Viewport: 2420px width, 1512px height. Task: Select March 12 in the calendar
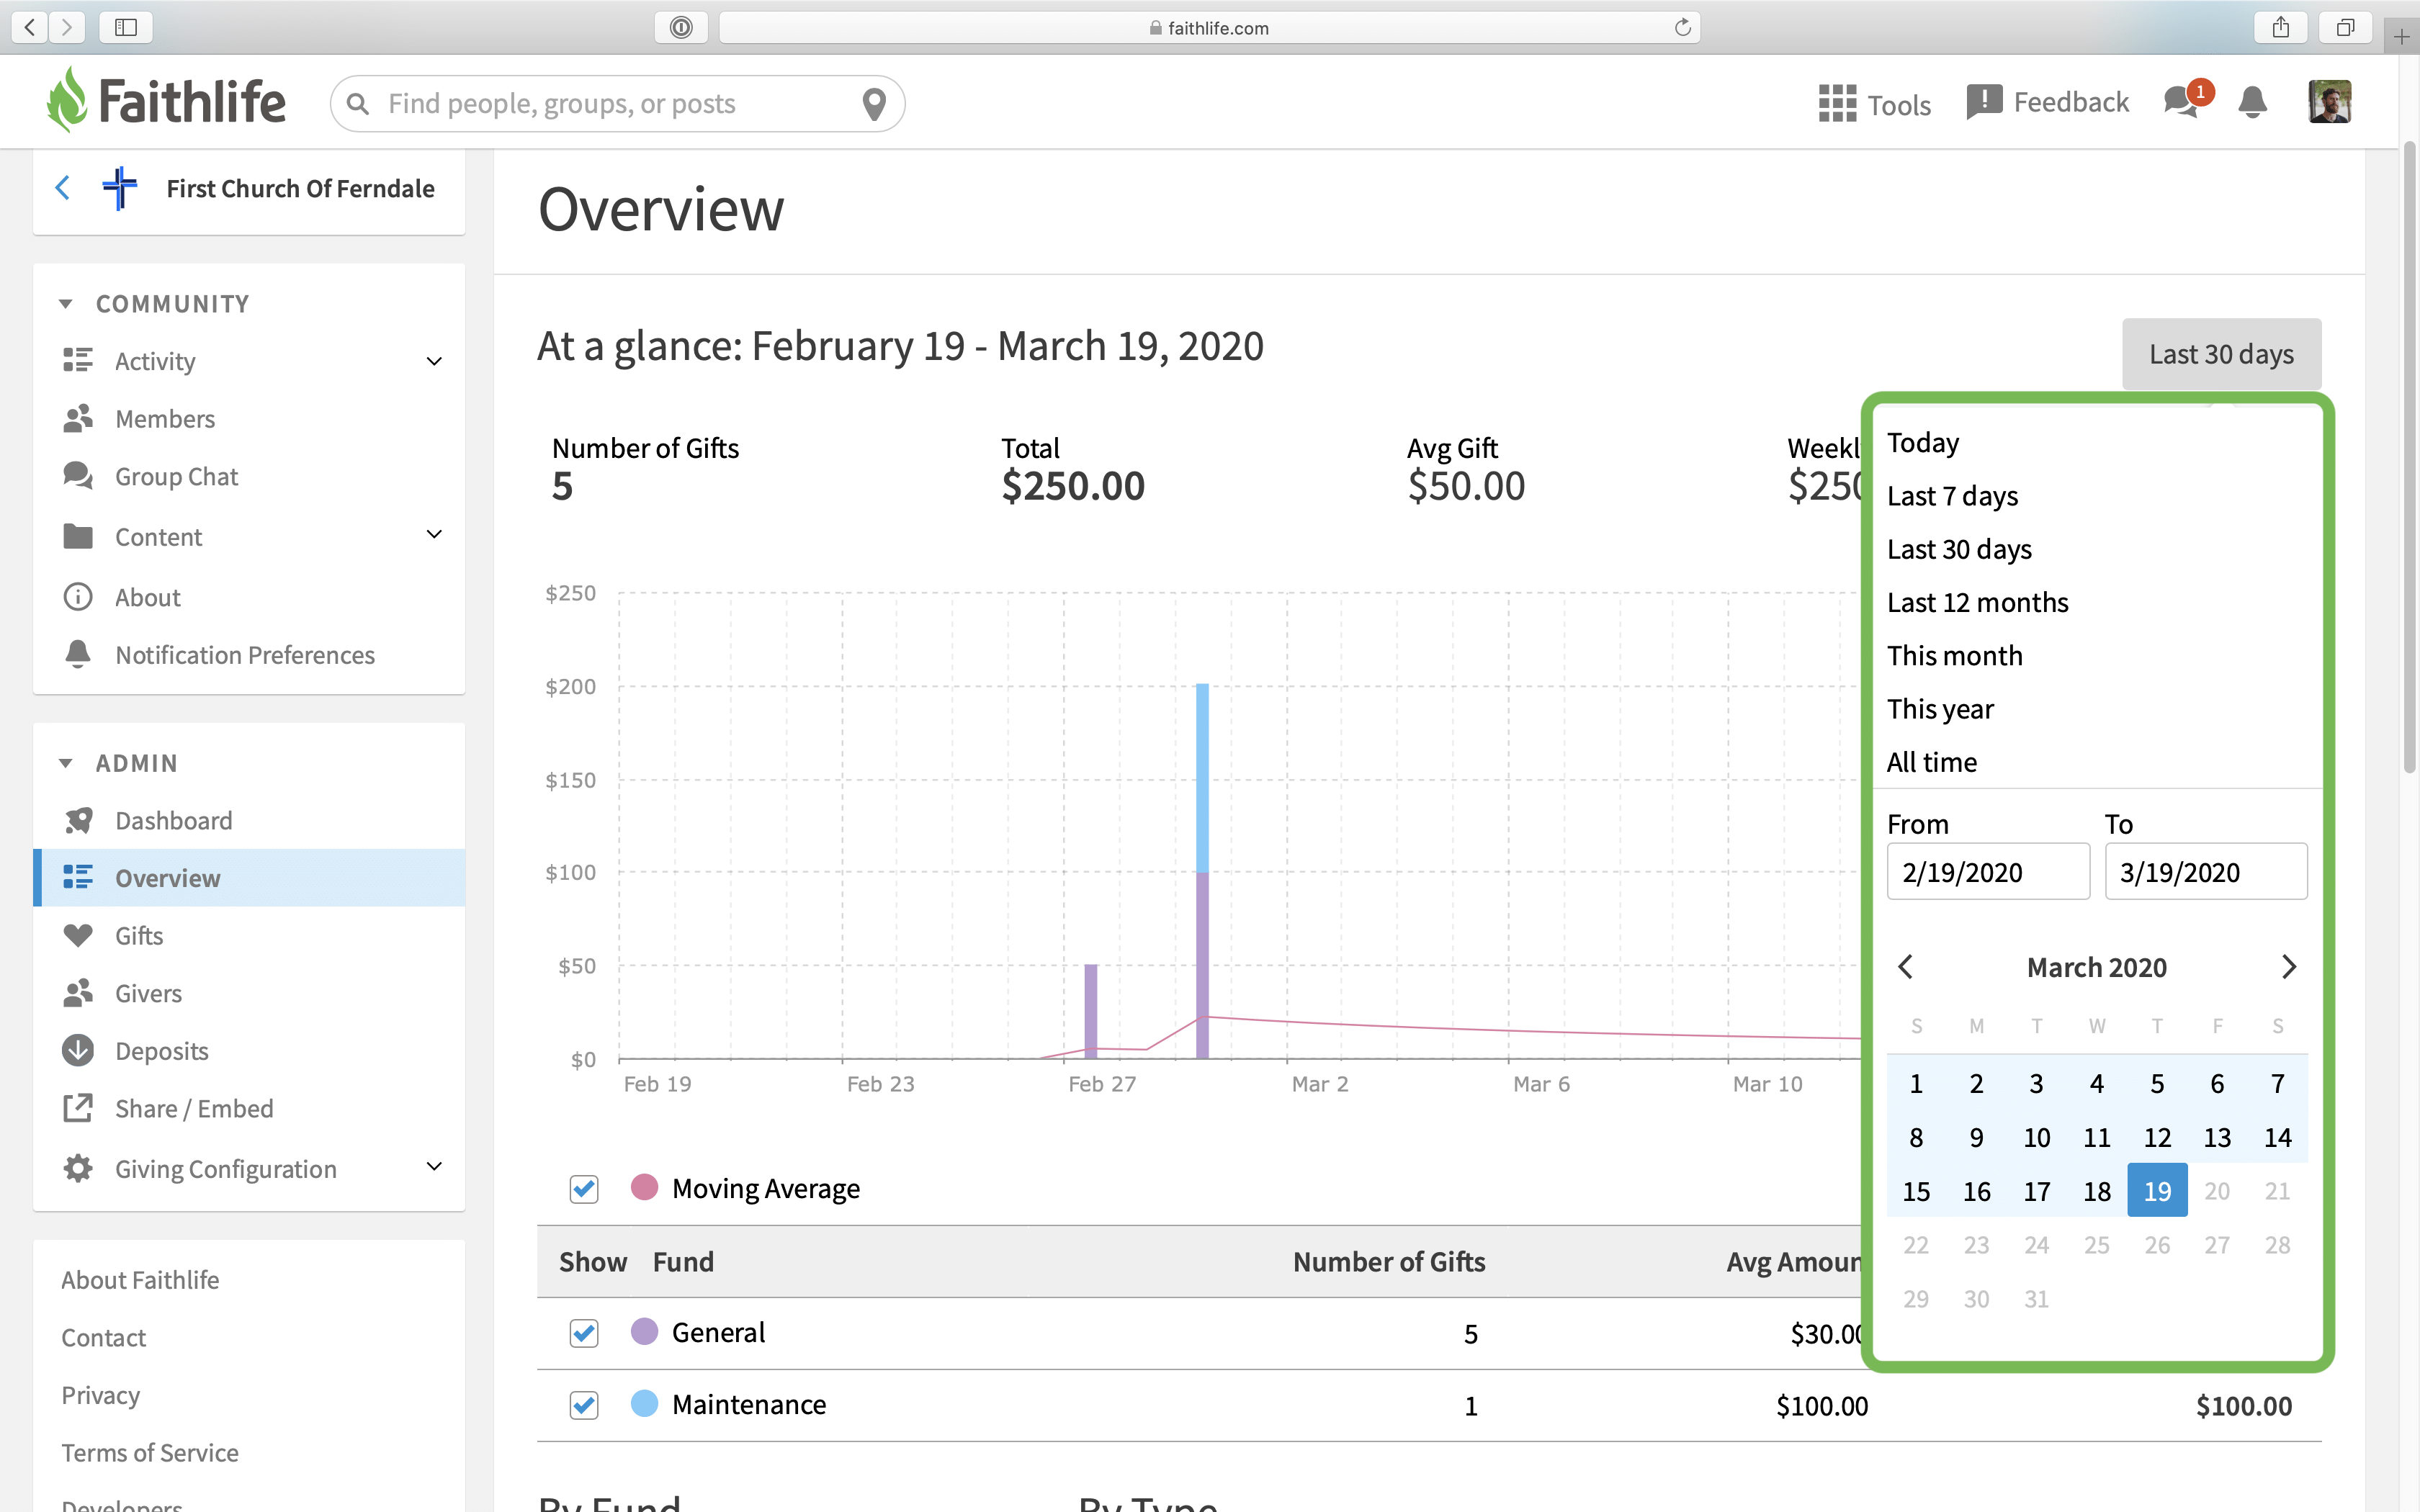(x=2157, y=1137)
